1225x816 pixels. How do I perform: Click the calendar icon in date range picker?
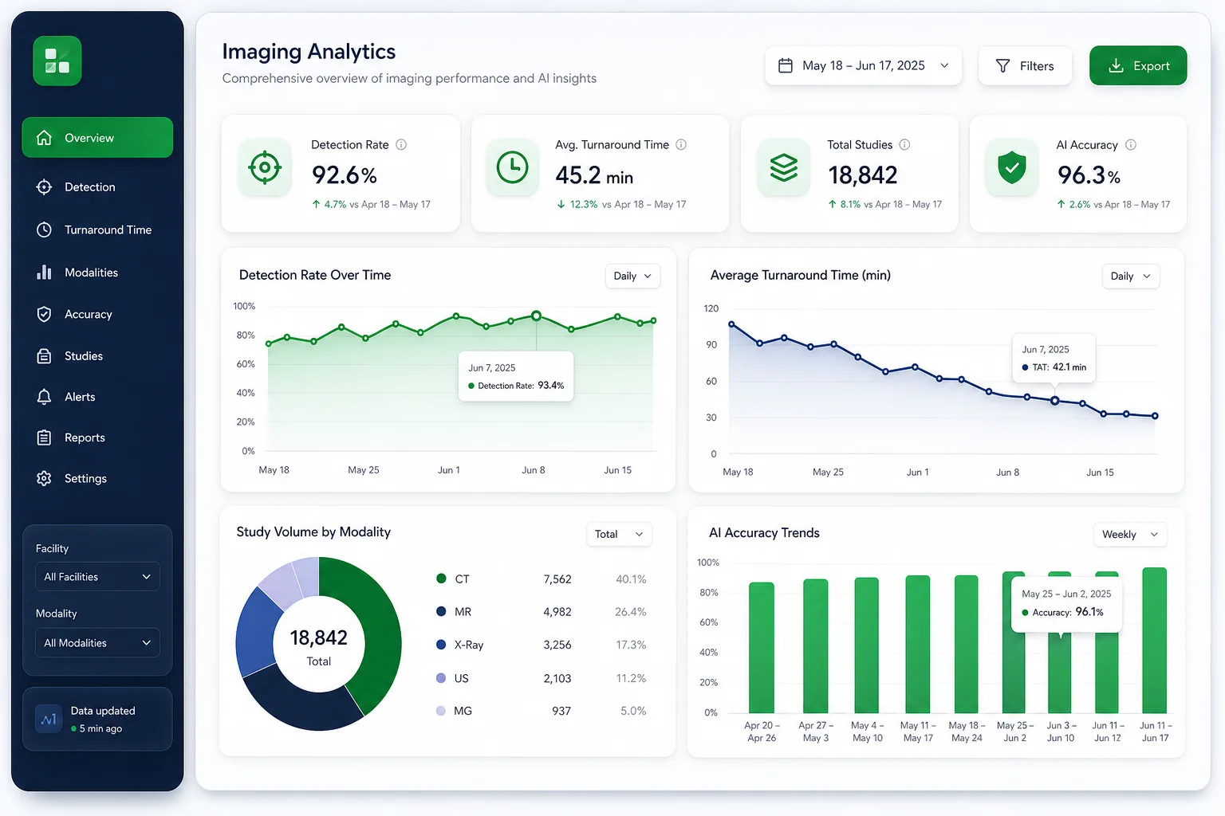point(786,65)
